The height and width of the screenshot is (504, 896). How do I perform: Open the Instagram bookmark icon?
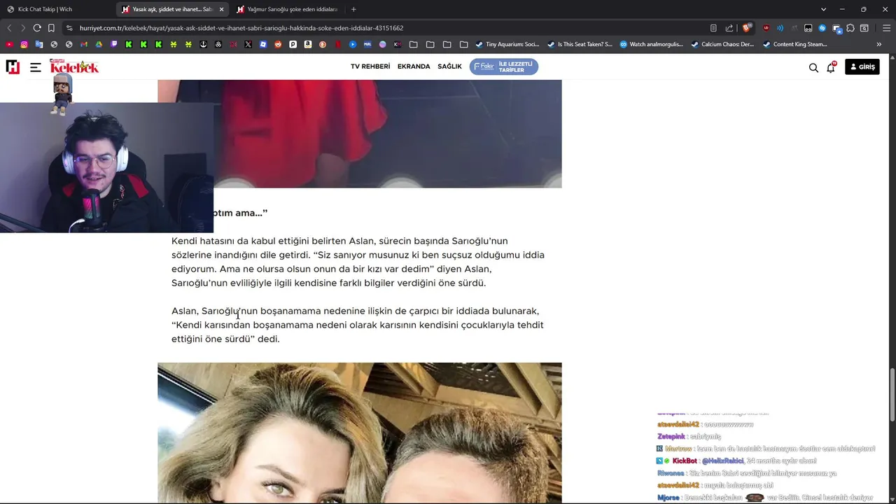tap(24, 44)
